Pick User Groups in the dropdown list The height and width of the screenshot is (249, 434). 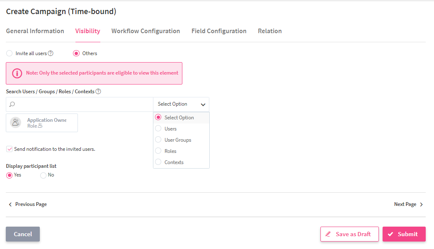point(177,140)
